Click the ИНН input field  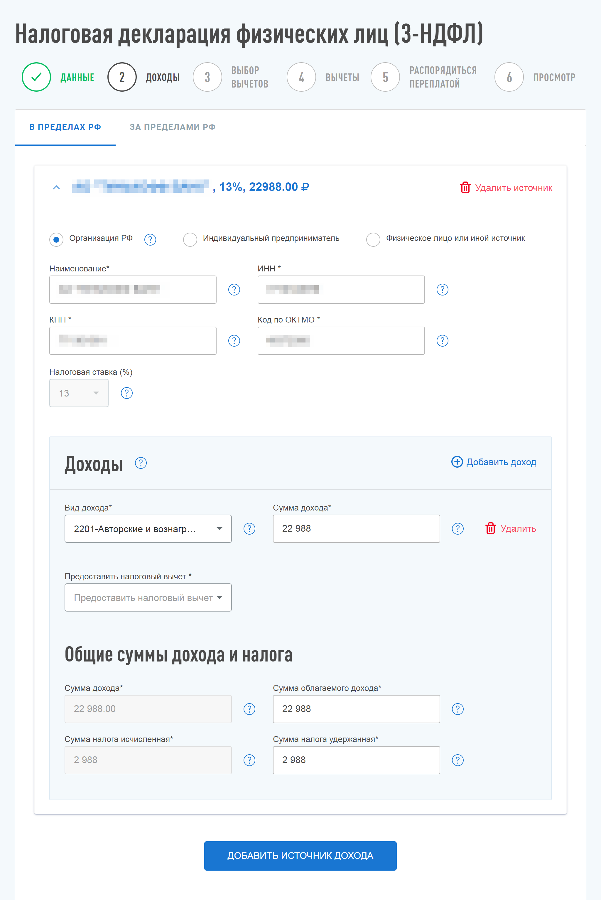click(341, 290)
